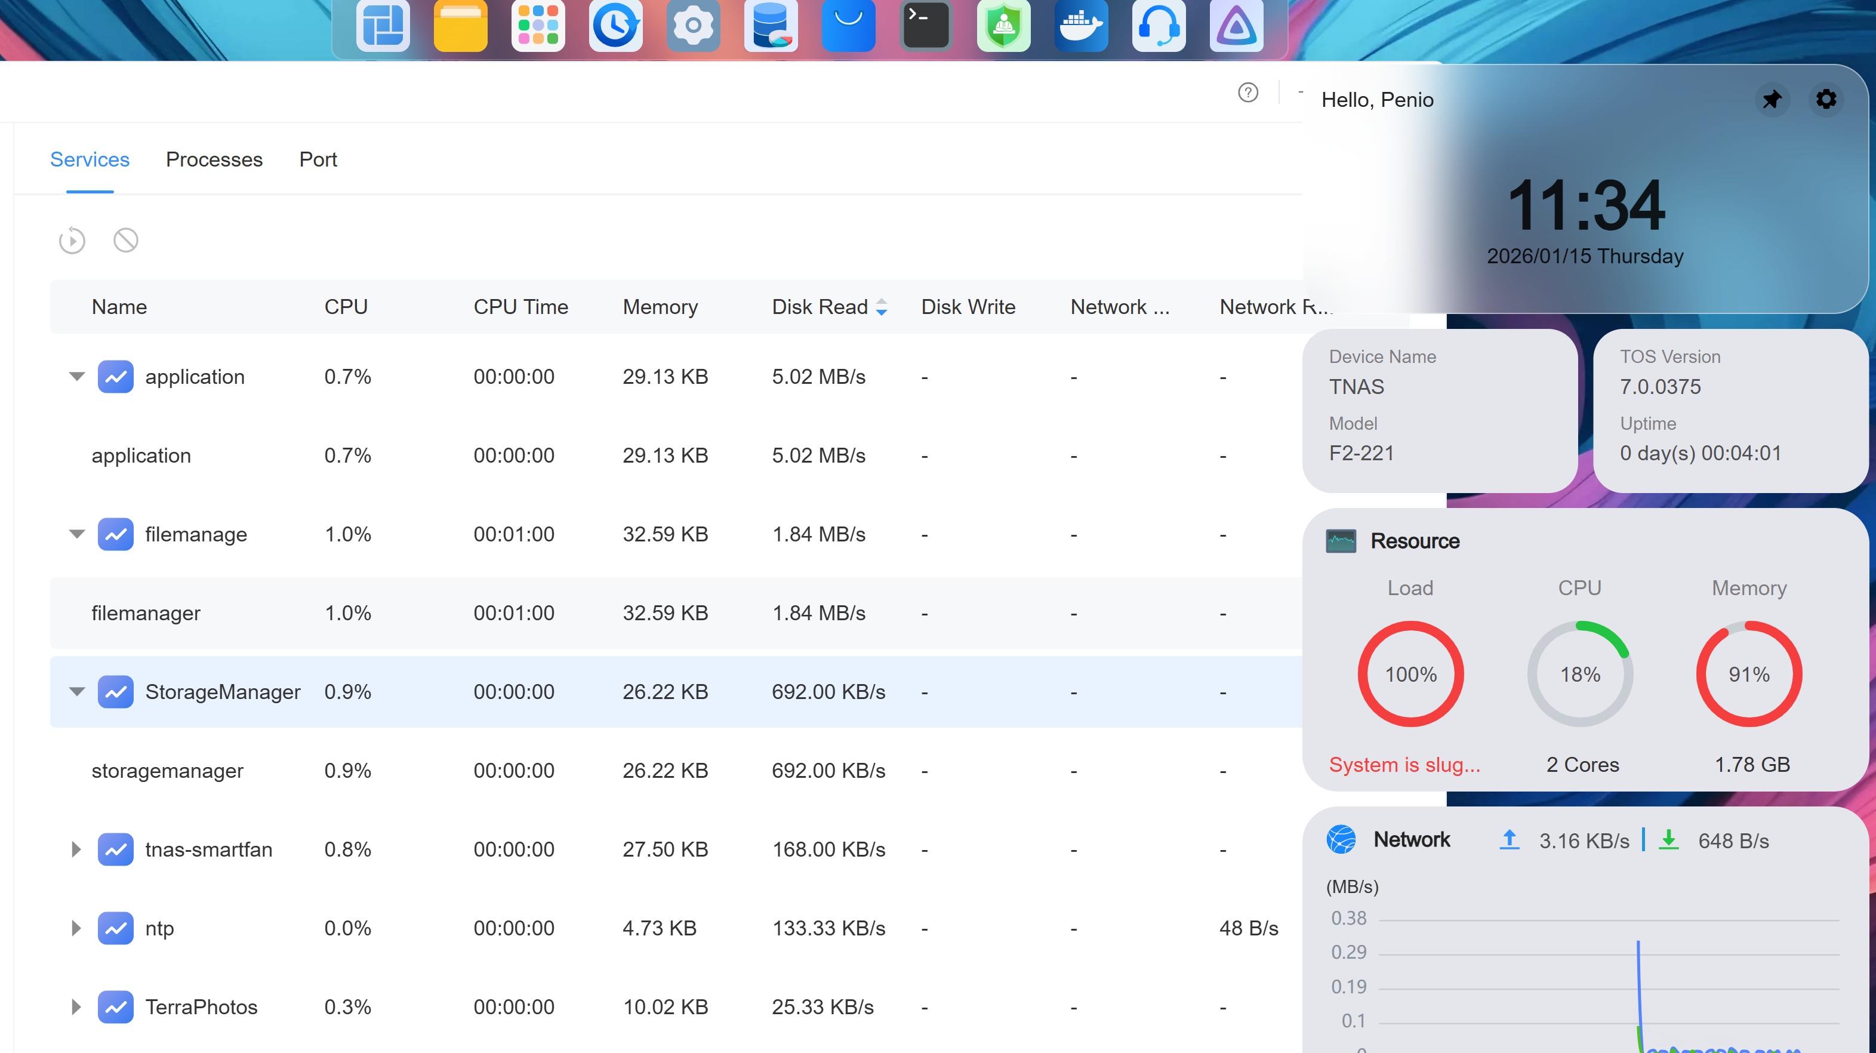The image size is (1876, 1053).
Task: Expand the ntp service row
Action: (x=76, y=928)
